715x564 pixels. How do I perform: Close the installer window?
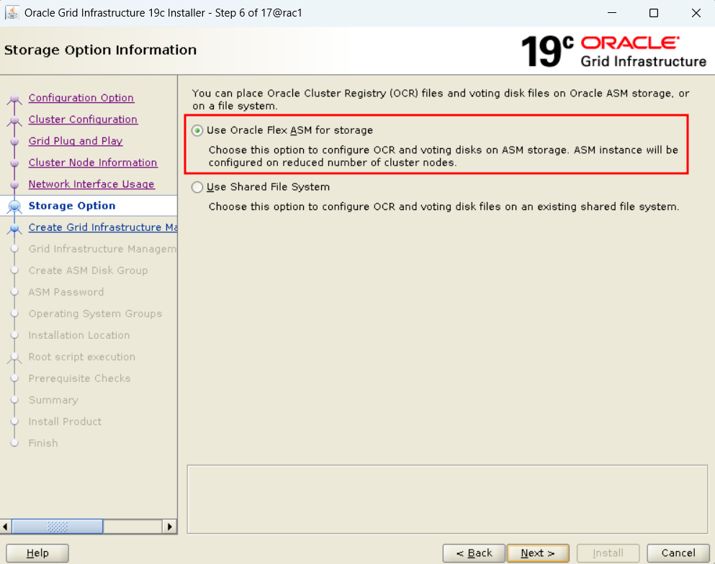point(696,13)
